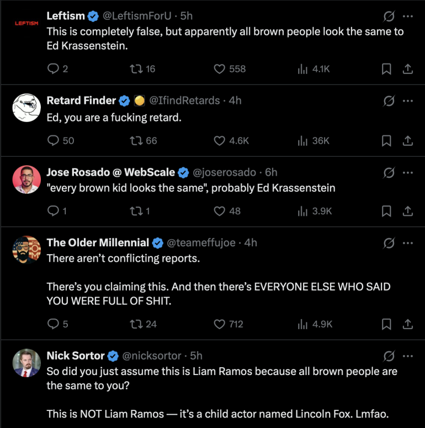Share The Older Millennial's tweet
Image resolution: width=425 pixels, height=428 pixels.
coord(407,324)
